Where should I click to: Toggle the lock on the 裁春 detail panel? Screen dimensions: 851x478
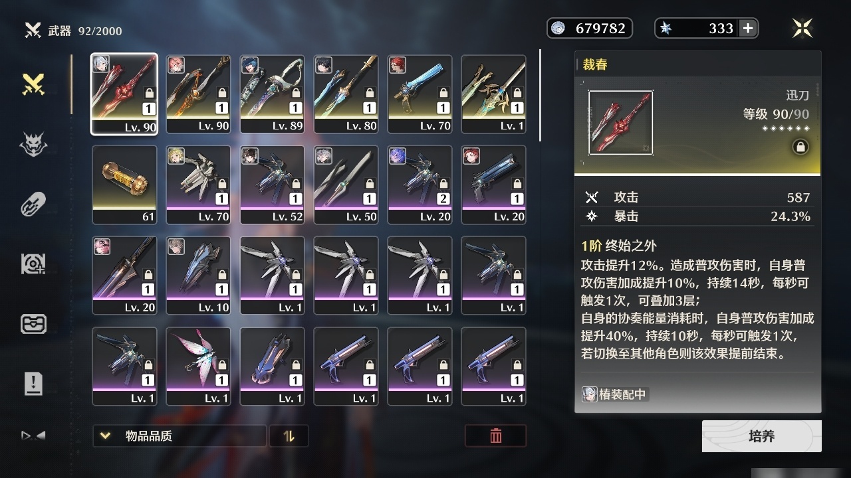[x=800, y=147]
